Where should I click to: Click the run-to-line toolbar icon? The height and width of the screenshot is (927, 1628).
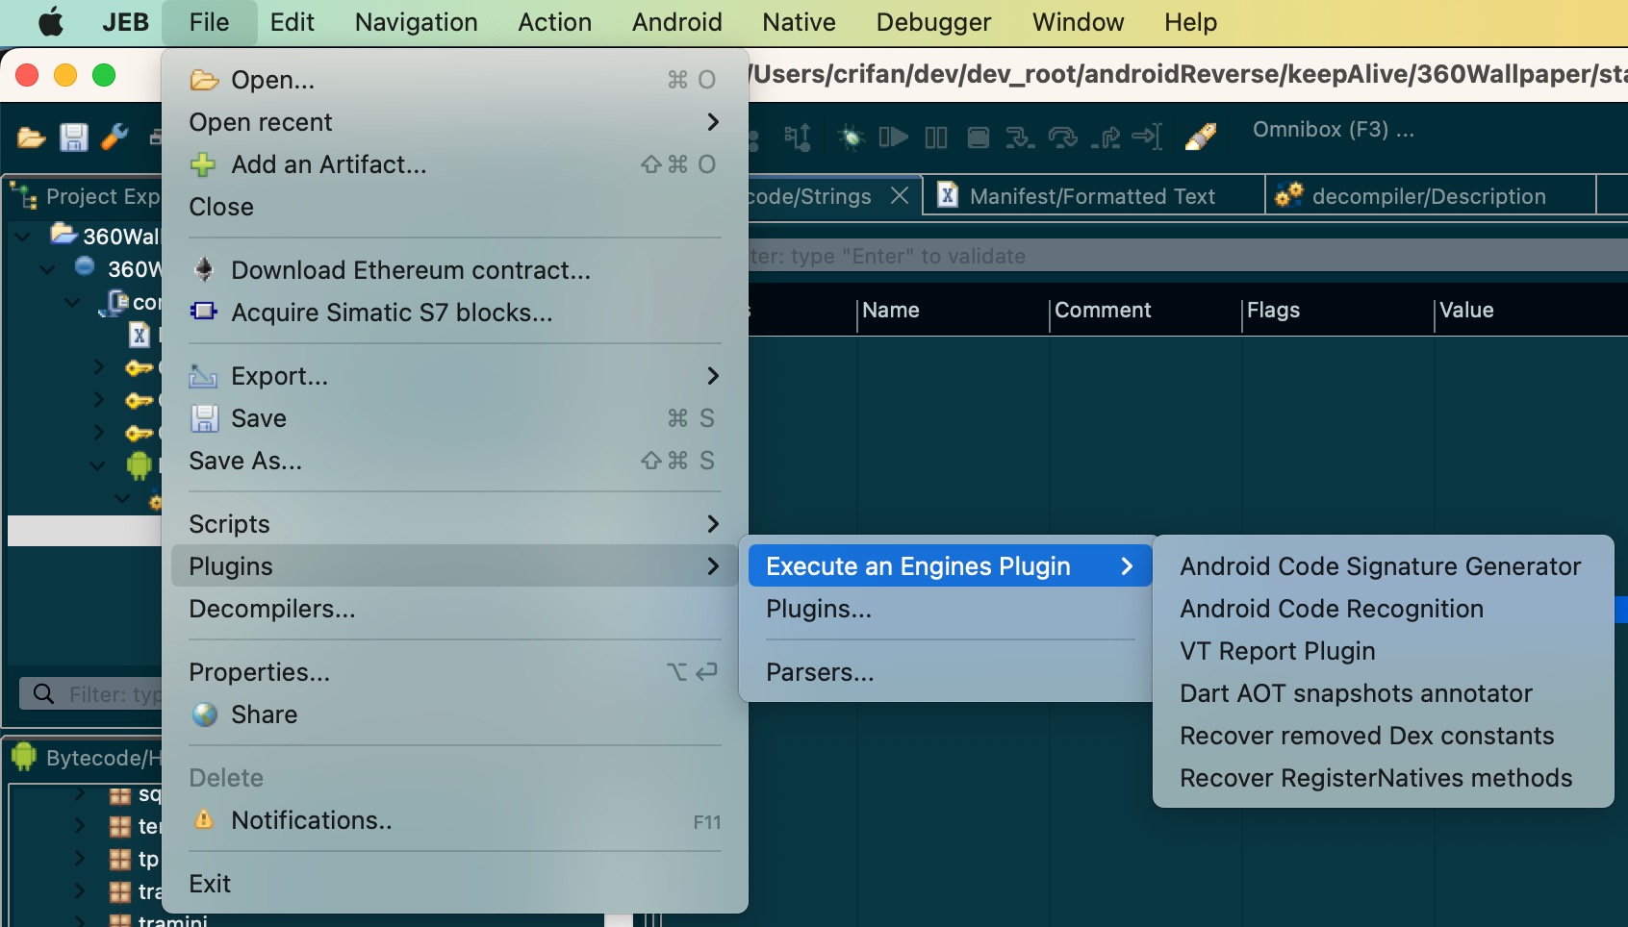click(x=1147, y=138)
